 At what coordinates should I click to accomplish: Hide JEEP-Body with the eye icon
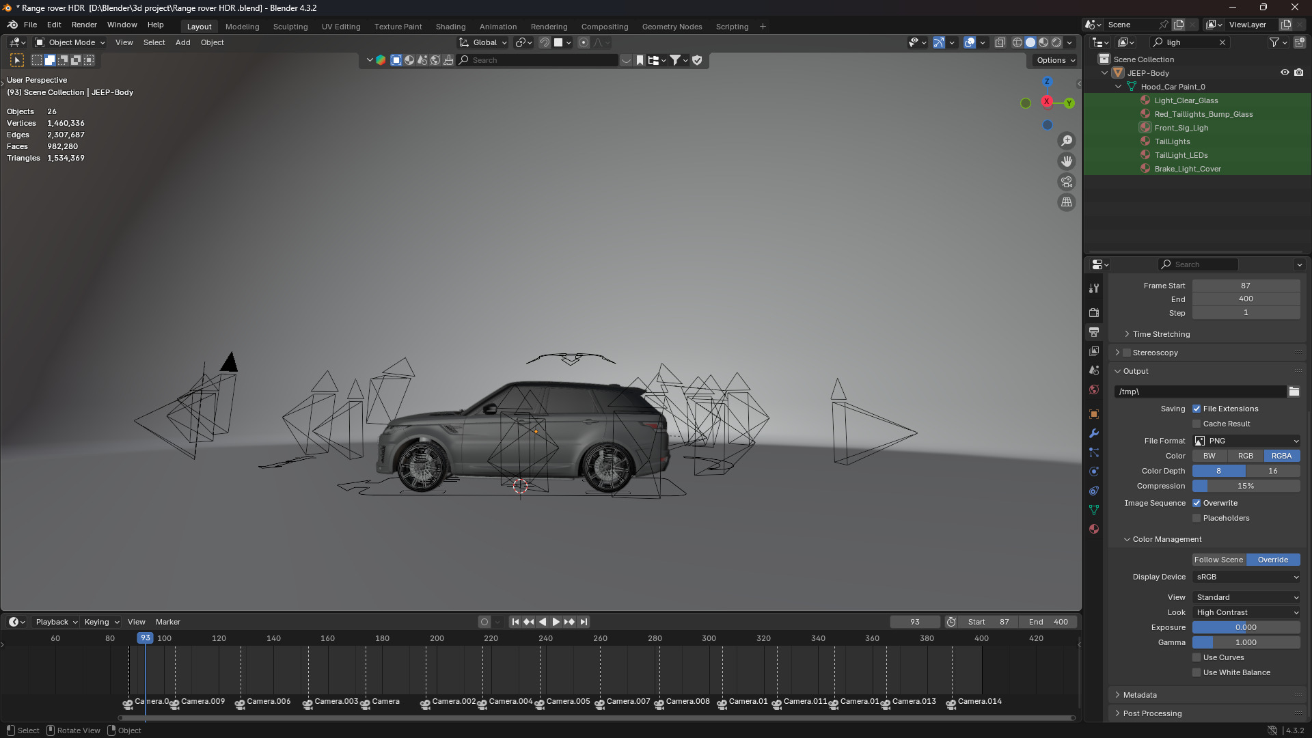[x=1285, y=72]
